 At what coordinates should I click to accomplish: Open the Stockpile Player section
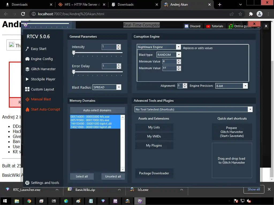tap(40, 79)
